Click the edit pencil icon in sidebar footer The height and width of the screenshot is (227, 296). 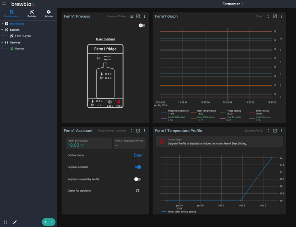coord(15,222)
